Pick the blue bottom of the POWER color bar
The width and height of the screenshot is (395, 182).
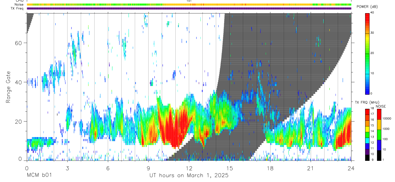click(367, 91)
